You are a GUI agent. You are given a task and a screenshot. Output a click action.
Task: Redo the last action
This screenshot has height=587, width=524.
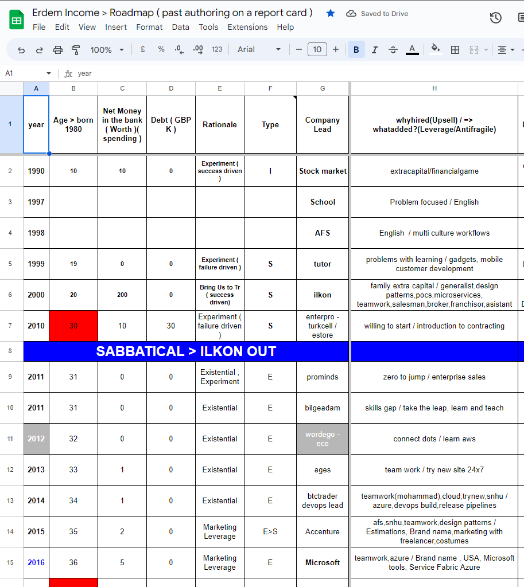click(x=40, y=49)
